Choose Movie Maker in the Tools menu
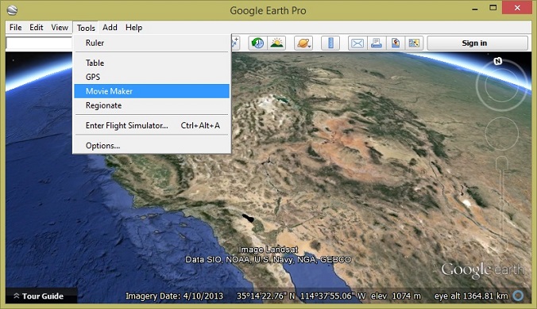Viewport: 537px width, 309px height. tap(152, 91)
